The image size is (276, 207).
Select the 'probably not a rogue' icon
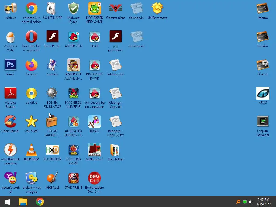(x=31, y=178)
